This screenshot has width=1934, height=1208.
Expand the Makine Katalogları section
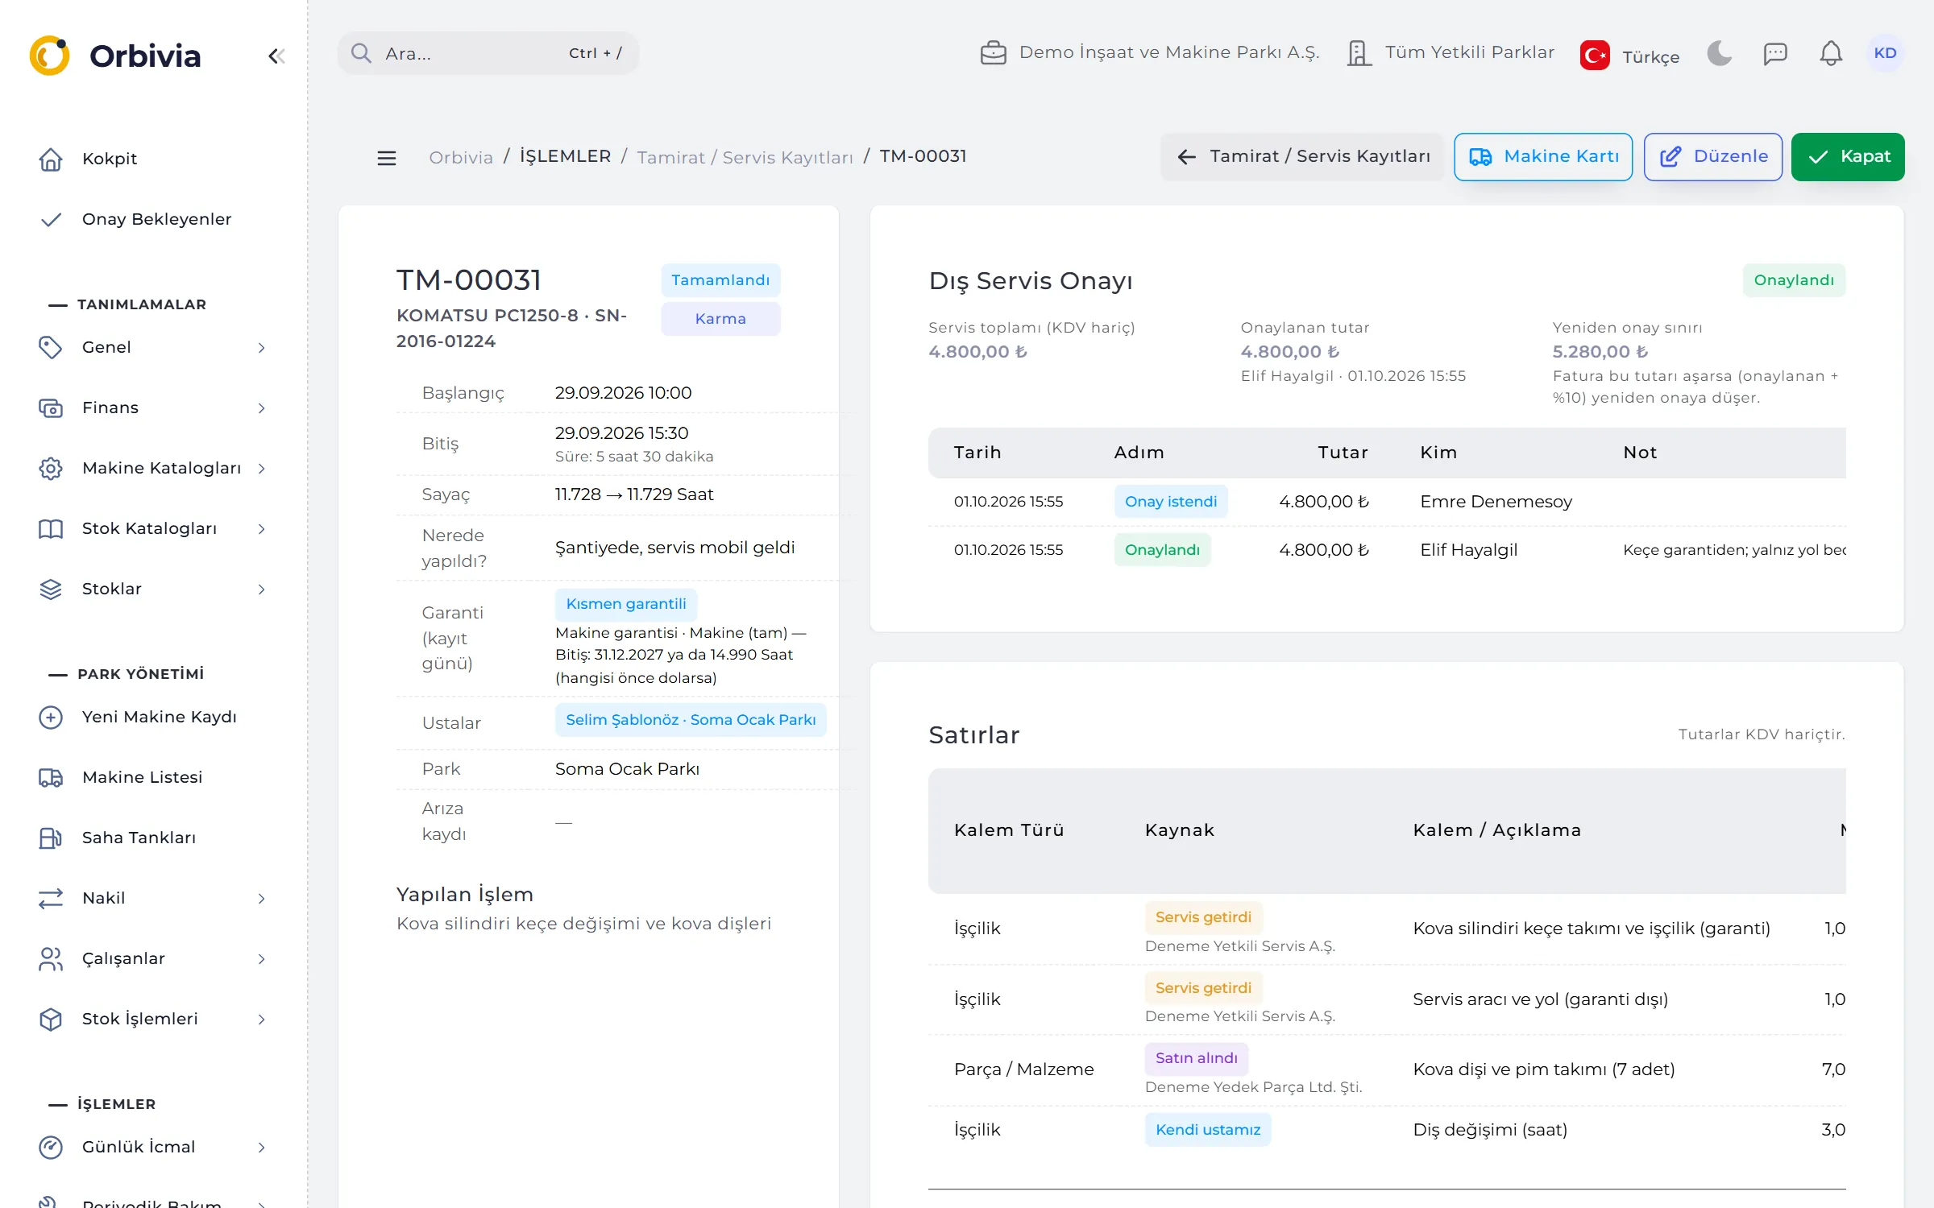coord(152,468)
